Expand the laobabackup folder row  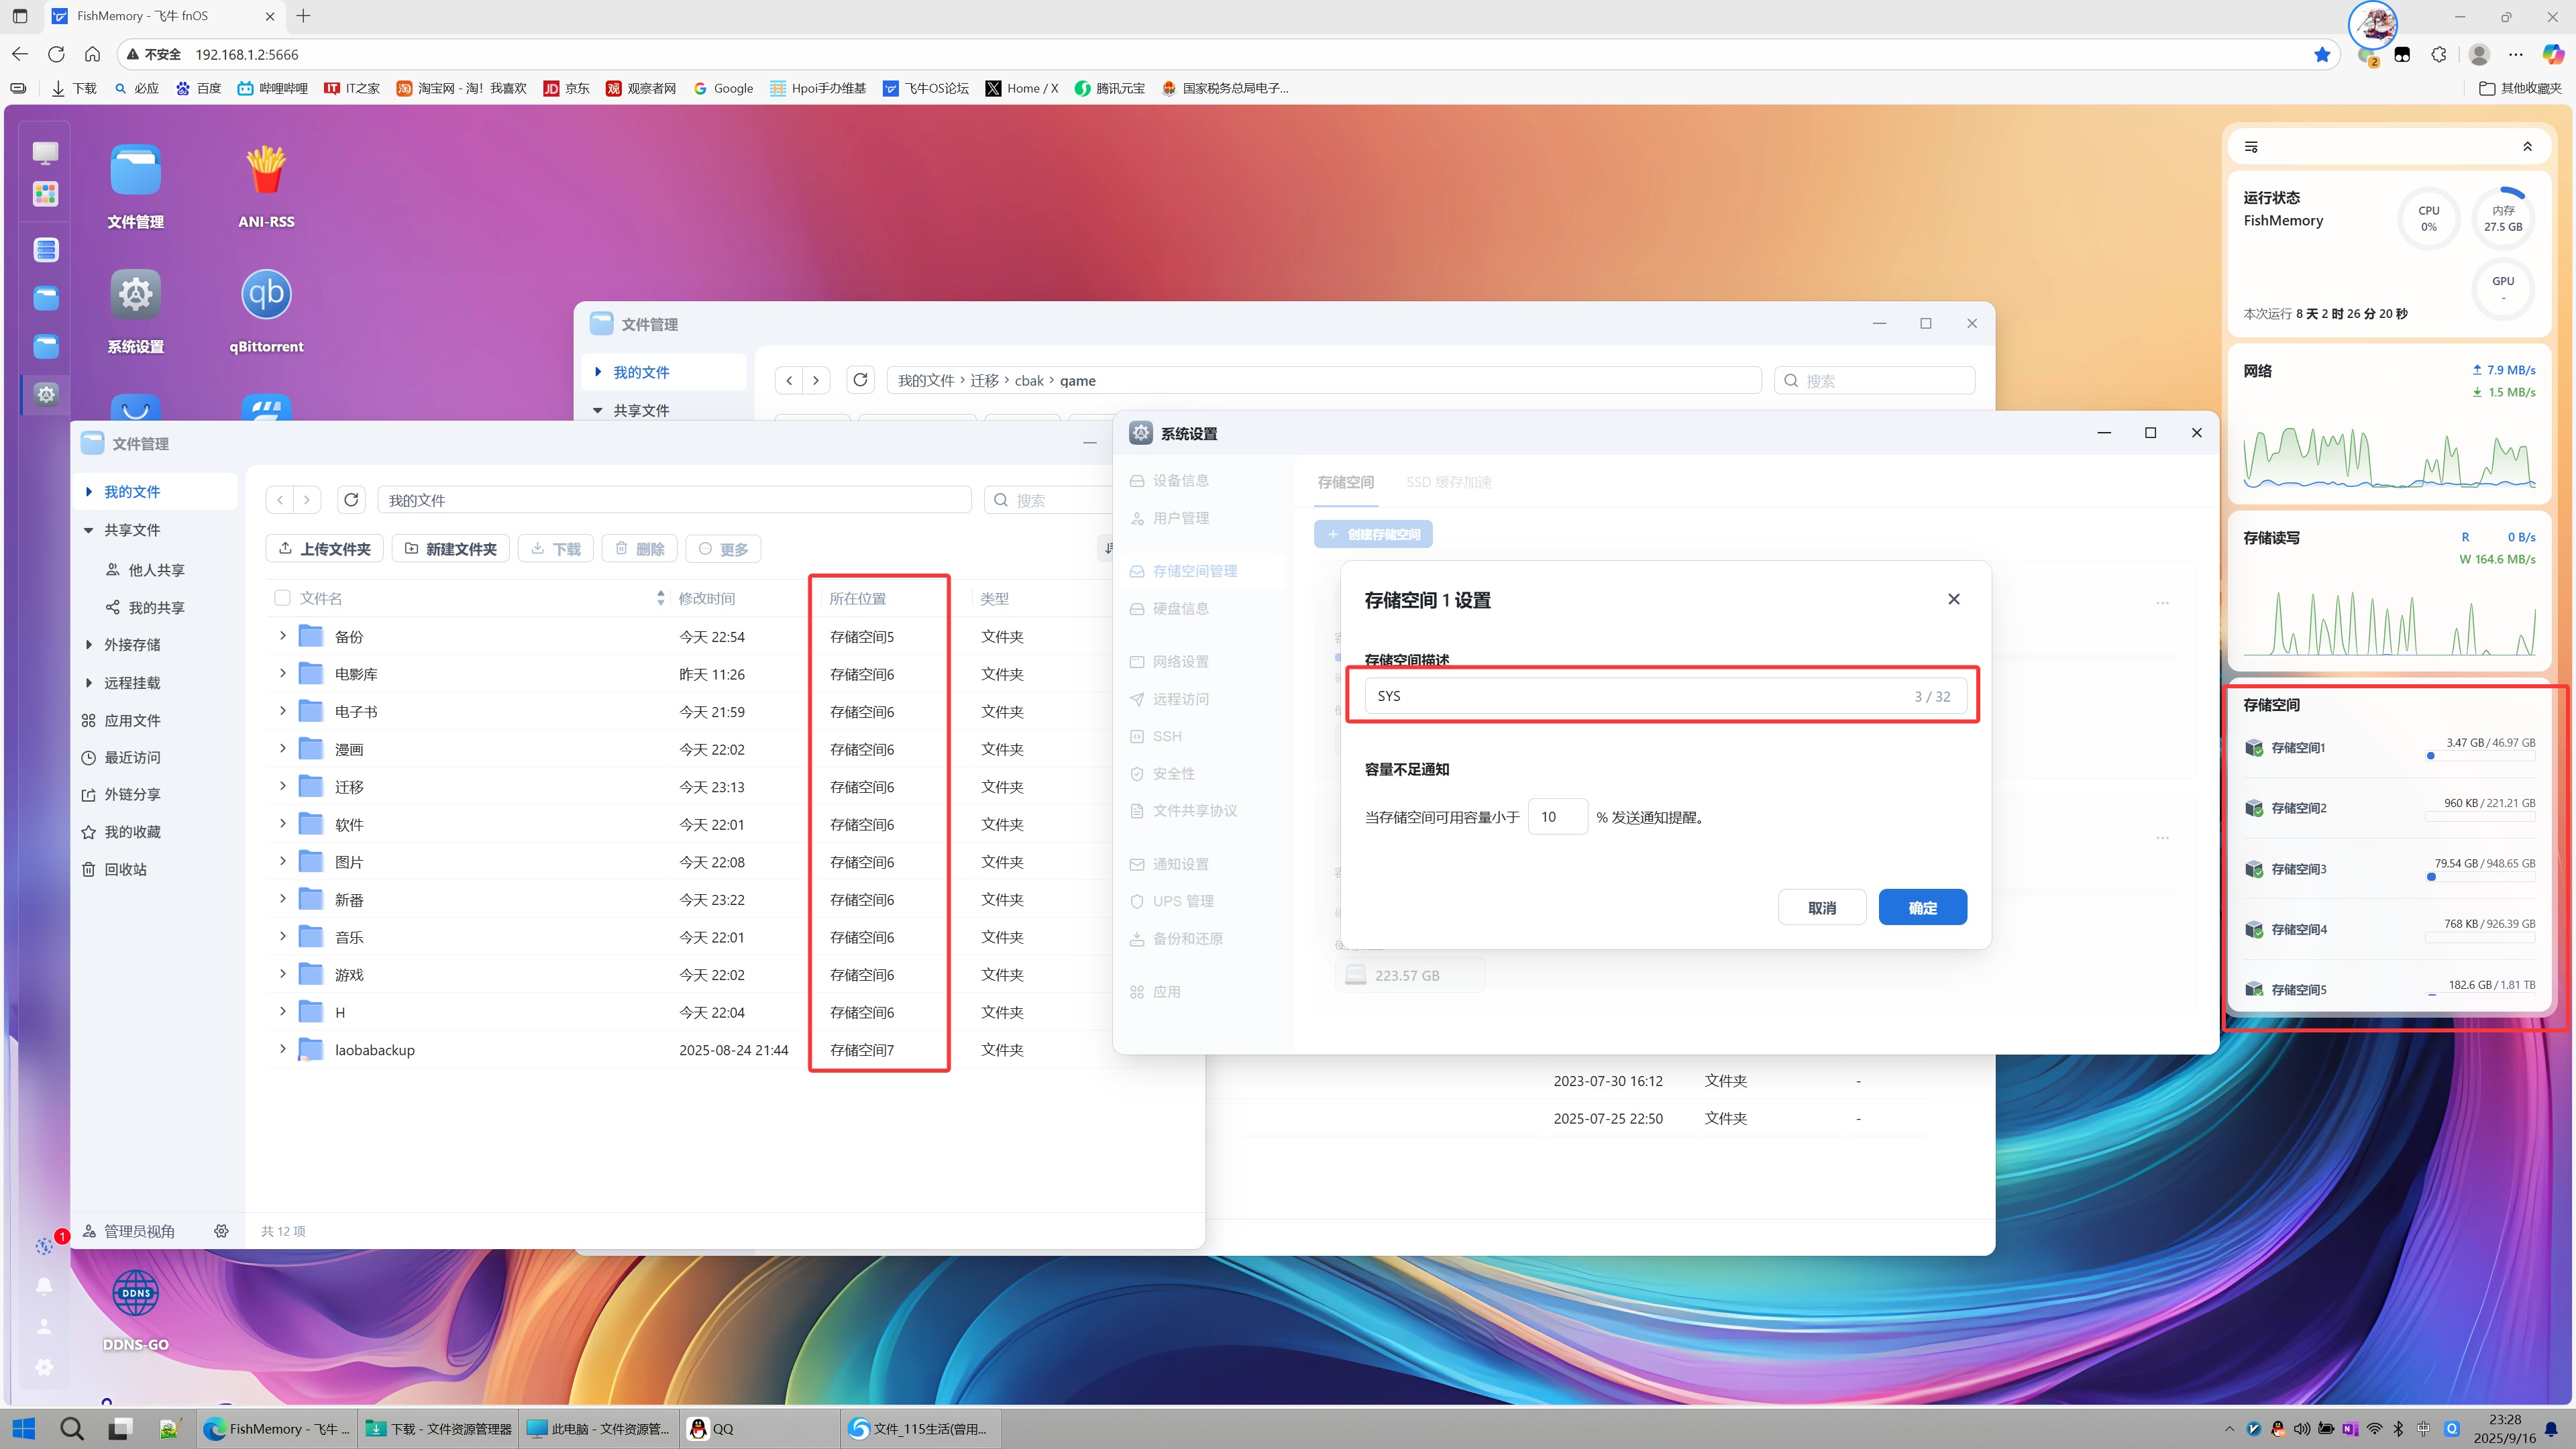[282, 1049]
